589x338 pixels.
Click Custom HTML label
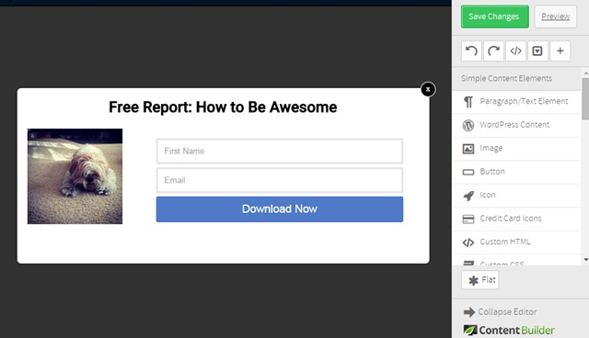[x=505, y=242]
